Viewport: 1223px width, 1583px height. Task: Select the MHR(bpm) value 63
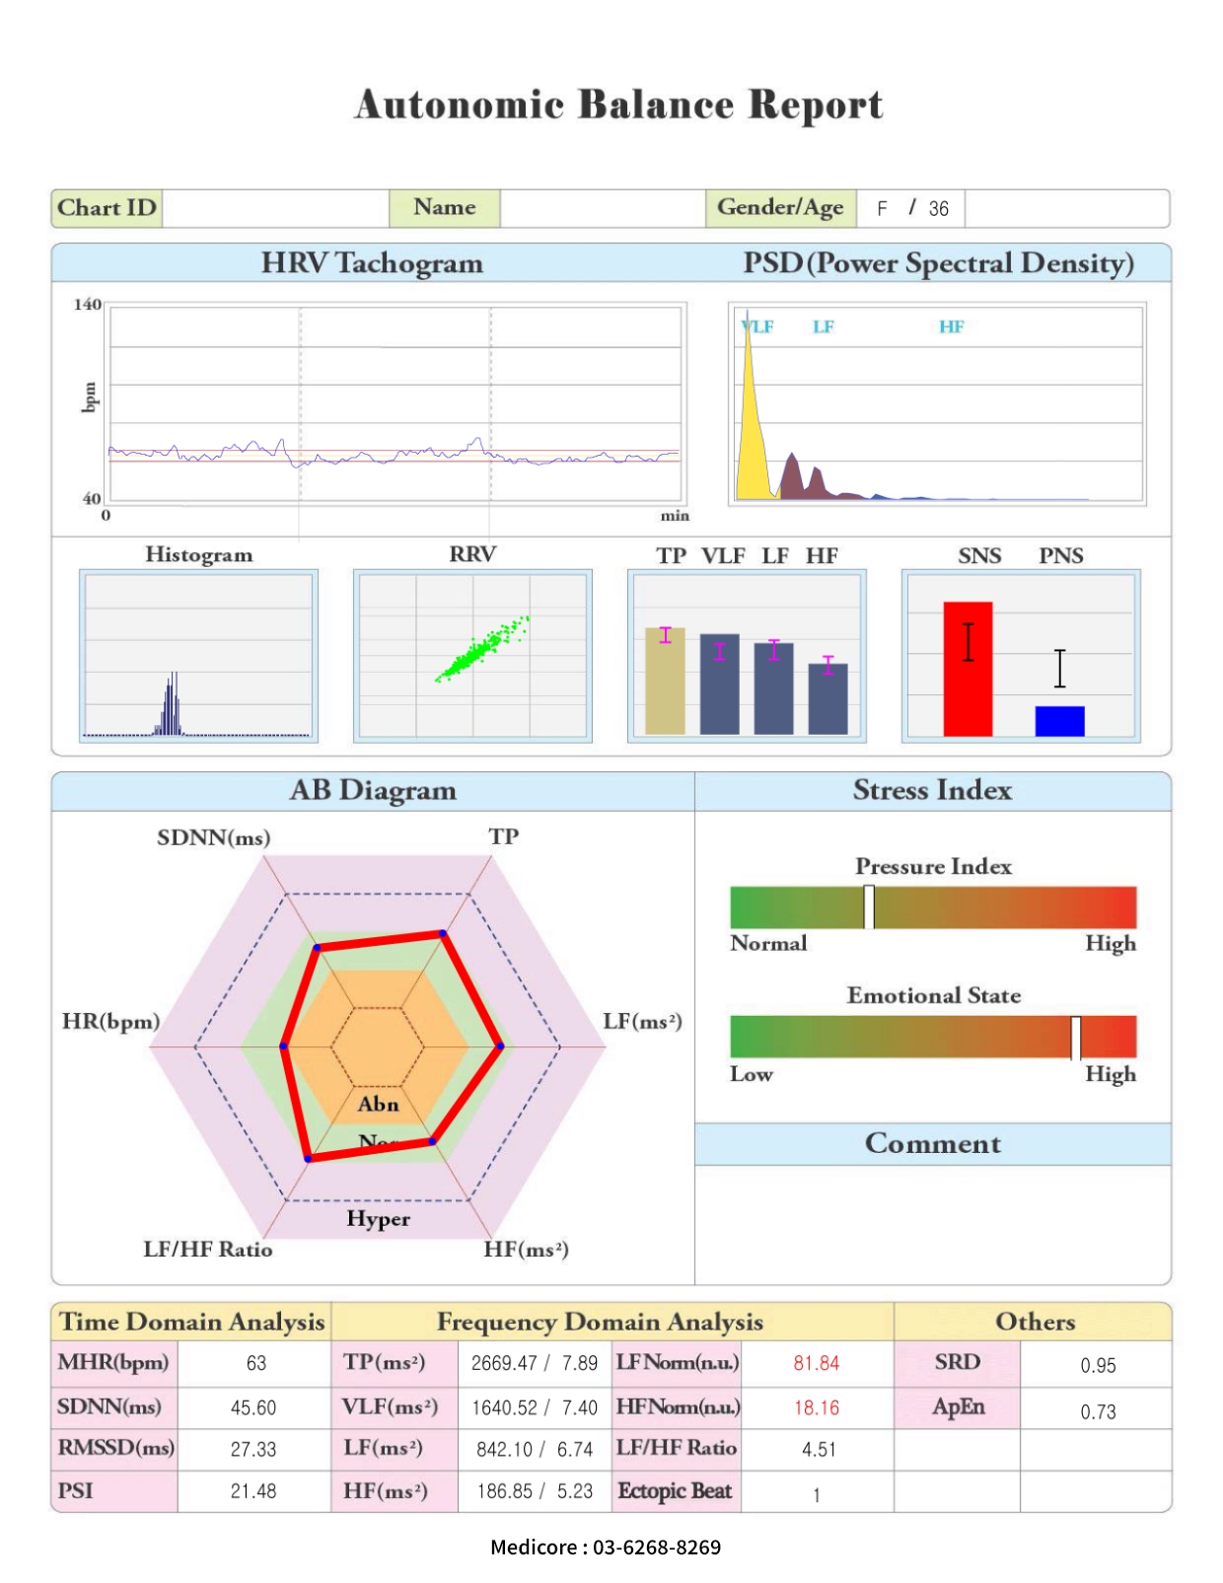coord(256,1363)
